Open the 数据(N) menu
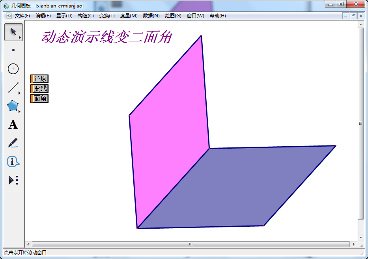This screenshot has height=259, width=368. coord(151,16)
